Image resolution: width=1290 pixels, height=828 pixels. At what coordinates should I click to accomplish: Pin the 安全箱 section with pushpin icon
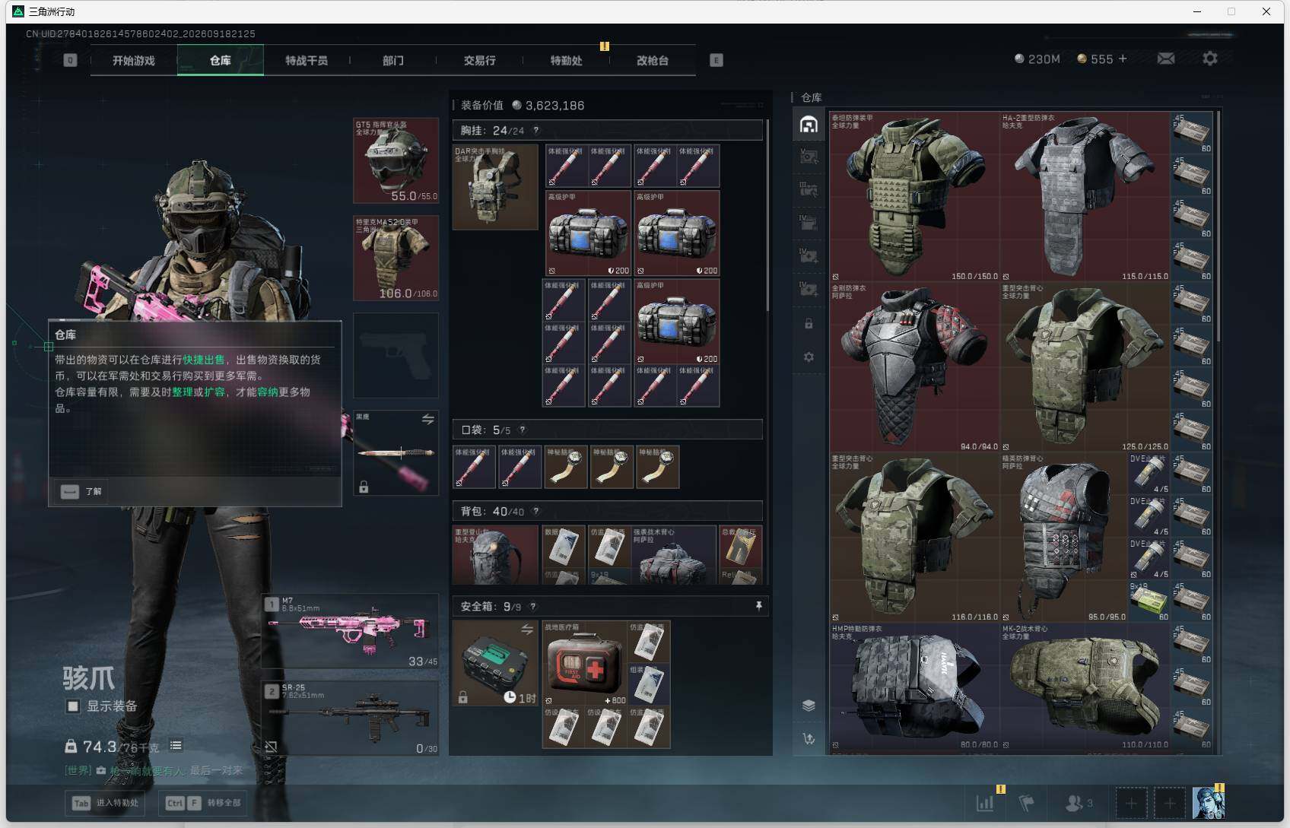[758, 606]
